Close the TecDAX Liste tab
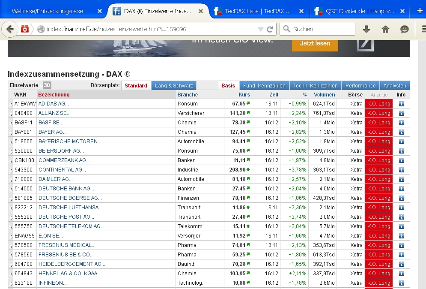426x289 pixels. pyautogui.click(x=301, y=11)
